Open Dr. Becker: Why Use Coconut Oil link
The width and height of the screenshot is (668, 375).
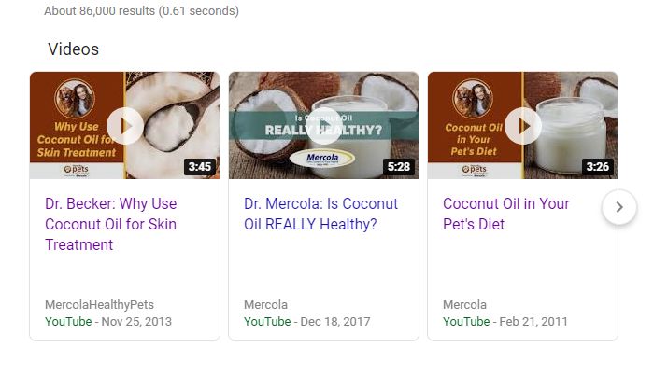110,224
